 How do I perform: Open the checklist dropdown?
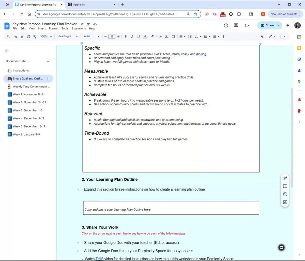198,37
